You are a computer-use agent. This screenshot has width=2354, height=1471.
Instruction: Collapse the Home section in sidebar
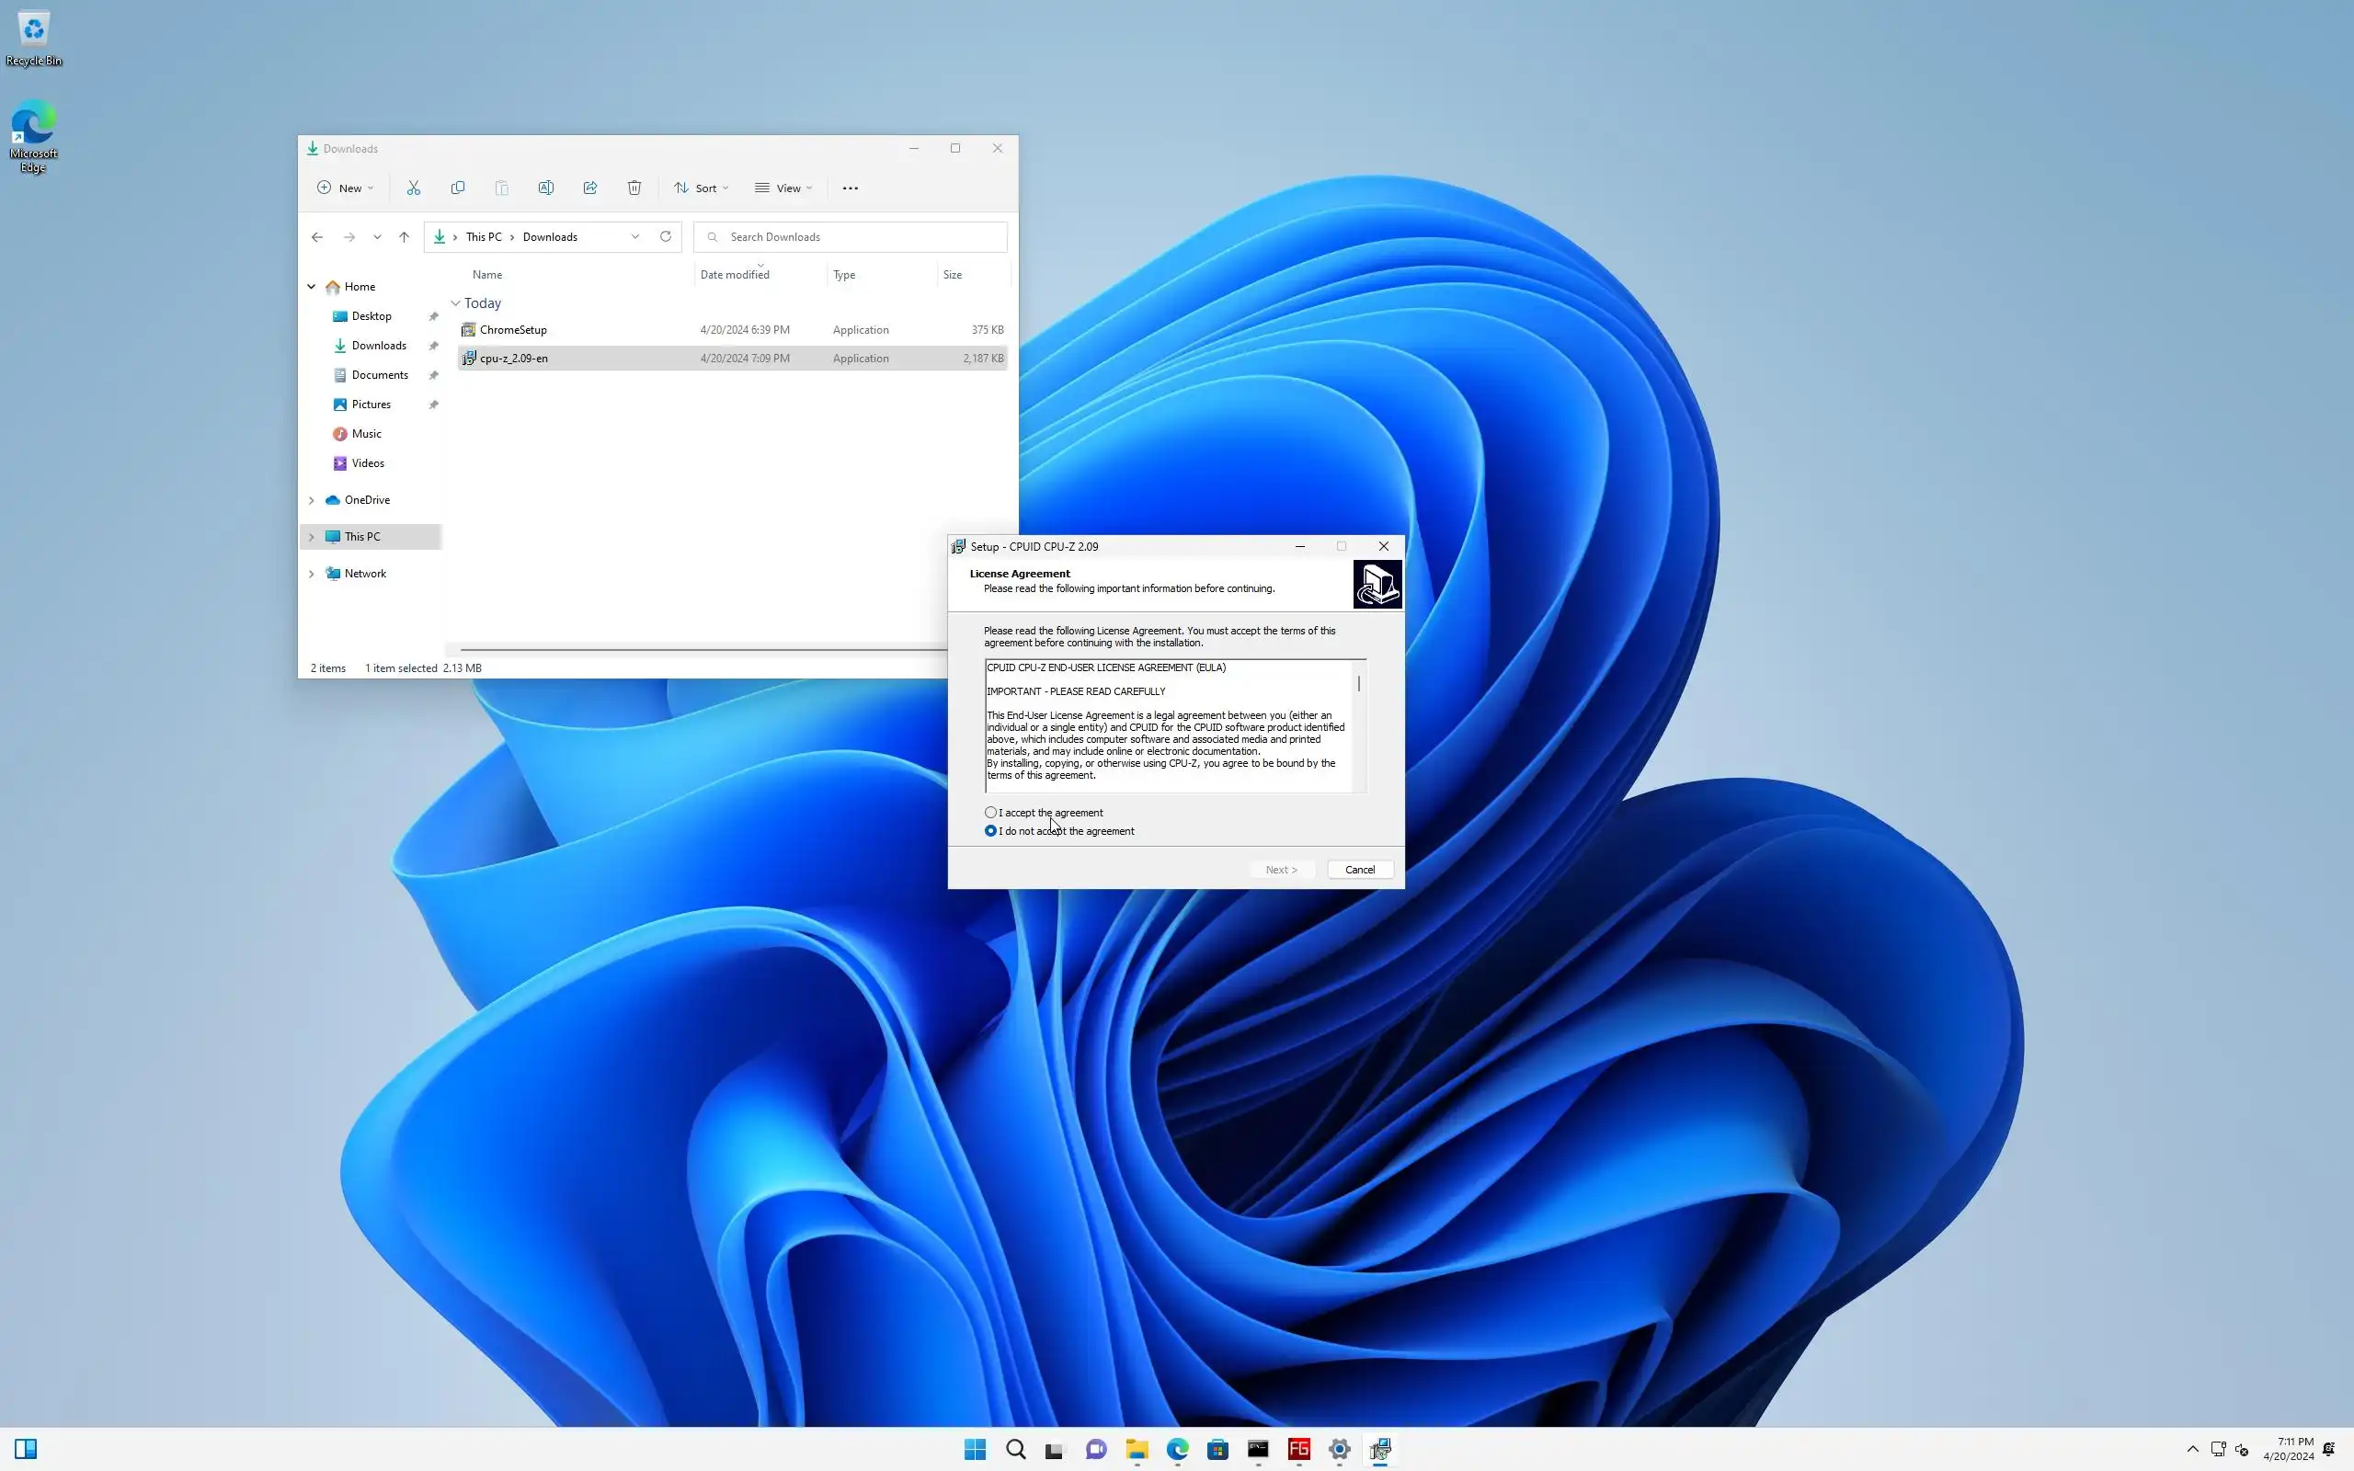coord(312,287)
